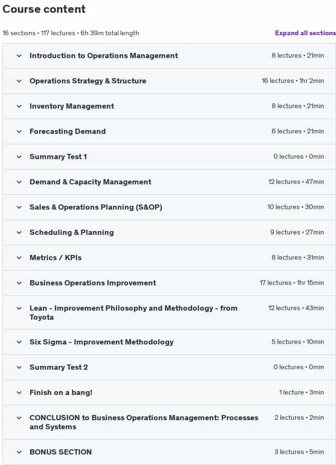Toggle the Scheduling & Planning chevron icon
The height and width of the screenshot is (465, 336).
pos(19,232)
